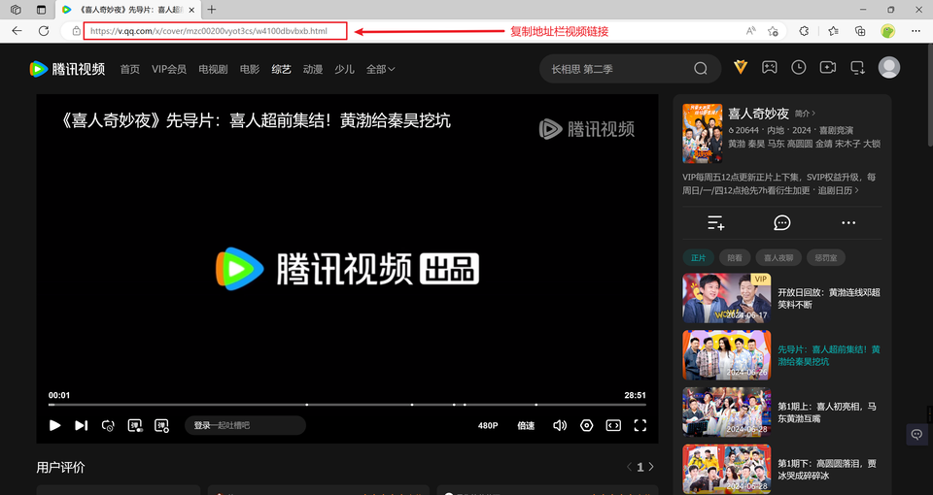Click the download client icon
The image size is (933, 495).
pos(857,68)
